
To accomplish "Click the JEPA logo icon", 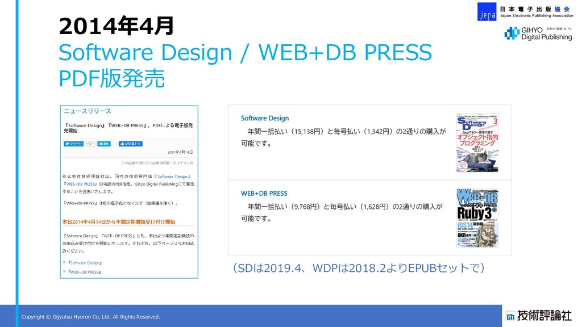I will [487, 11].
